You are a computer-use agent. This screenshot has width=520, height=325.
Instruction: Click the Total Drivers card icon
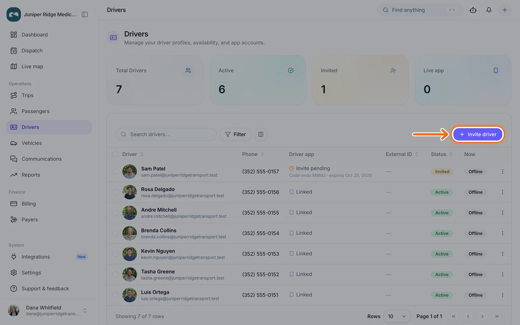coord(188,70)
